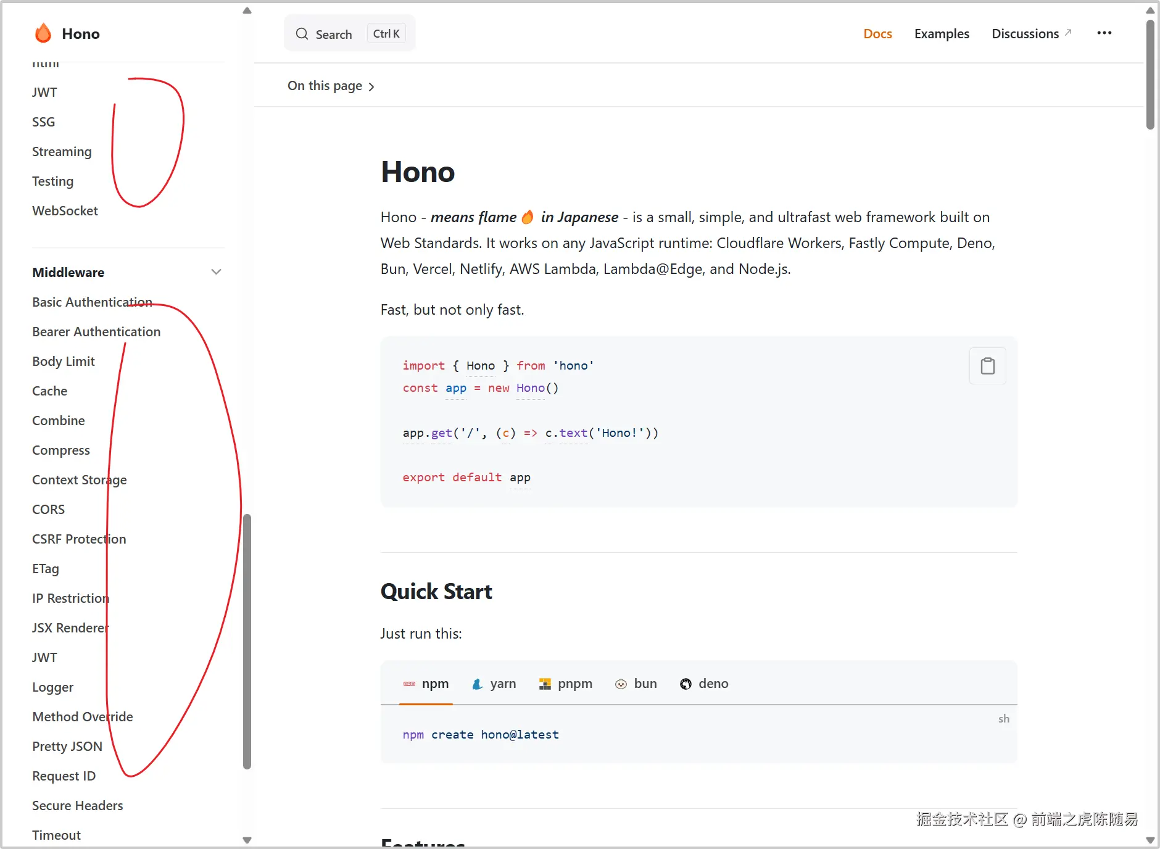
Task: Click the Search input box
Action: [349, 34]
